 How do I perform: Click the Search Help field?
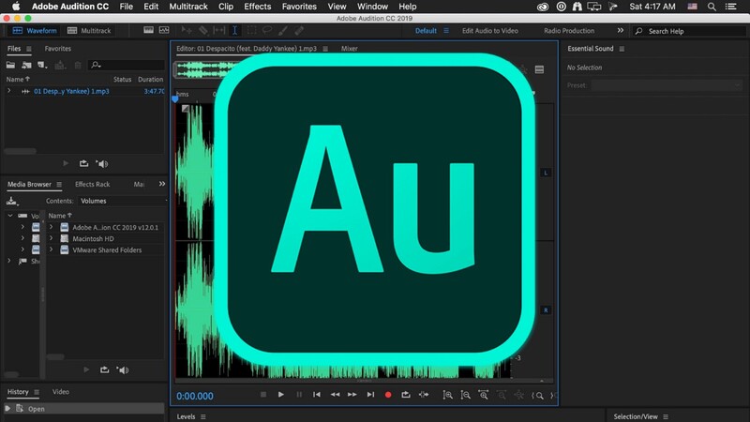click(x=684, y=31)
